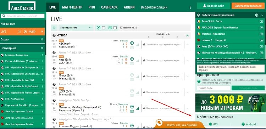Open video icon for Warthox - Nicecactus
Viewport: 266px width, 129px height.
click(261, 34)
